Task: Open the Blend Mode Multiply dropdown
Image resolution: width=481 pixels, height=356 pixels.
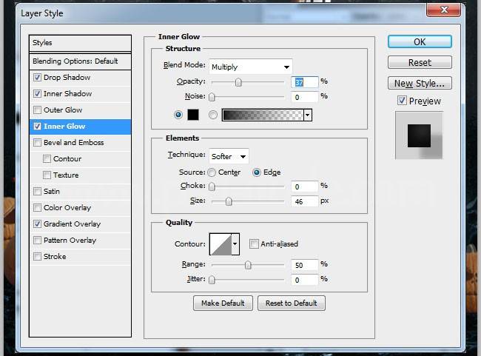Action: pos(250,66)
